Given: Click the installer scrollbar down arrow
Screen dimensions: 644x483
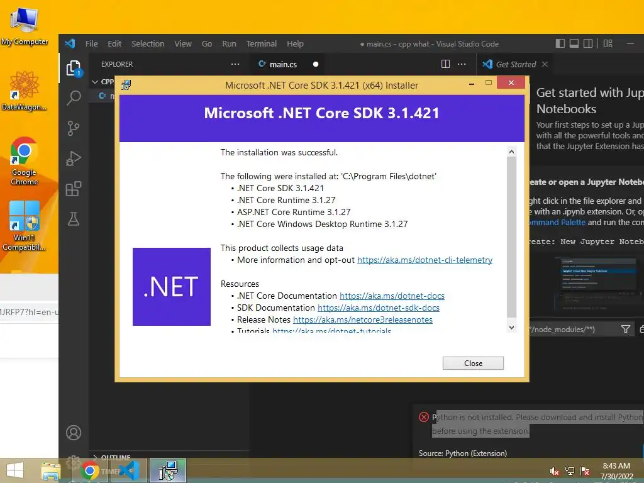Looking at the screenshot, I should (511, 327).
